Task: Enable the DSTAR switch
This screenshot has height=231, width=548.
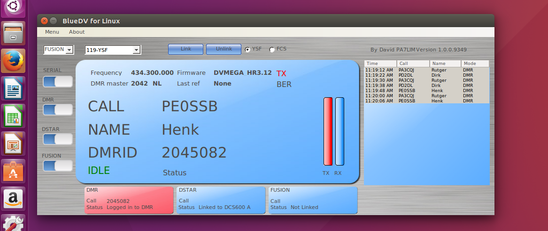Action: (58, 139)
